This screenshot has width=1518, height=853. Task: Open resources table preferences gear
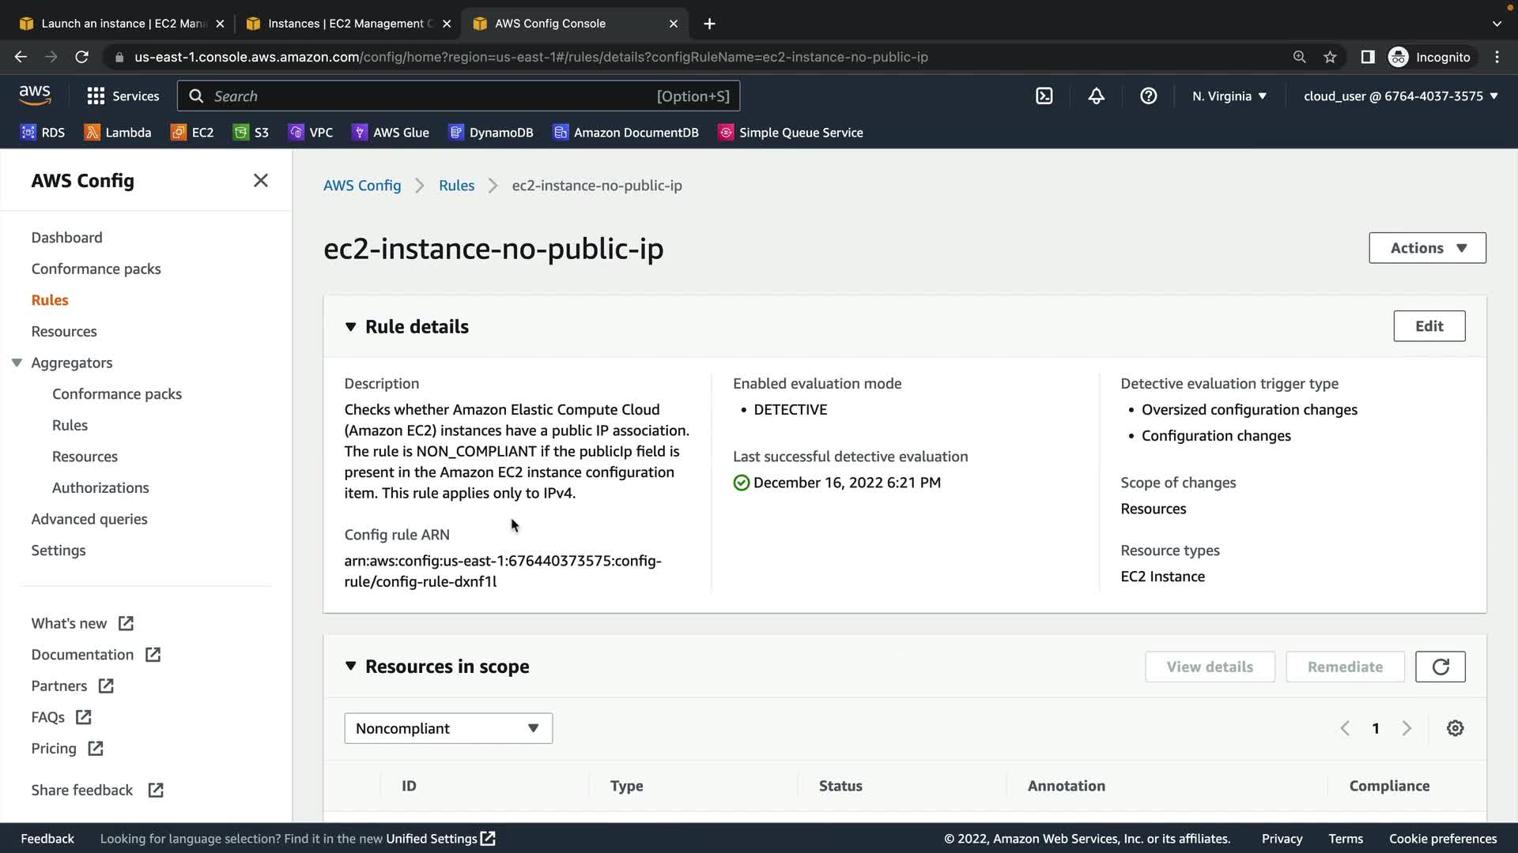tap(1455, 728)
